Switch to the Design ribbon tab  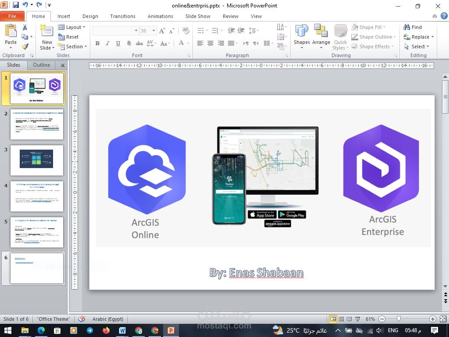coord(90,16)
